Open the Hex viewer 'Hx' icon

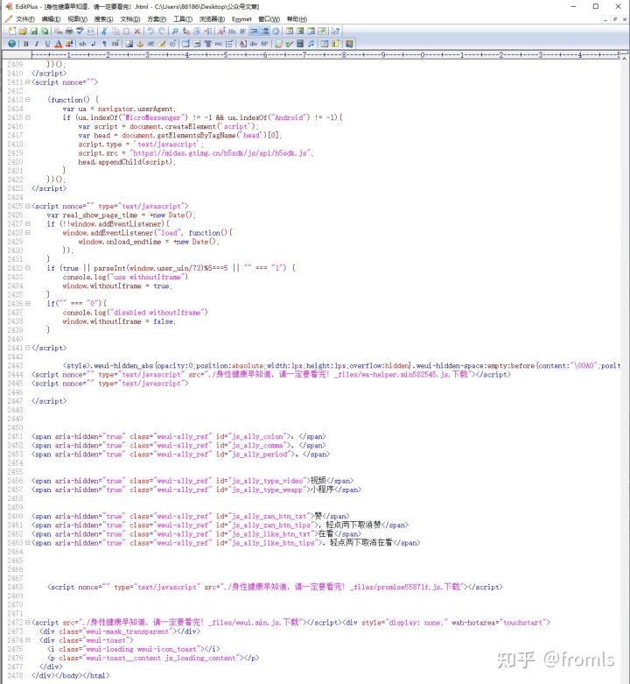231,31
